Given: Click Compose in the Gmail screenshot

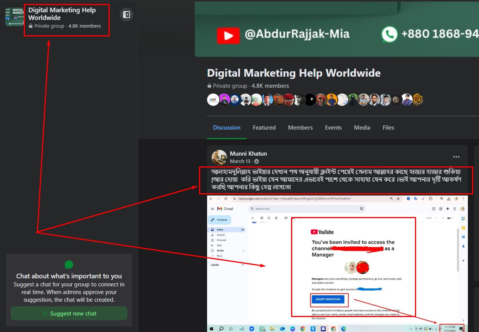Looking at the screenshot, I should (x=220, y=220).
